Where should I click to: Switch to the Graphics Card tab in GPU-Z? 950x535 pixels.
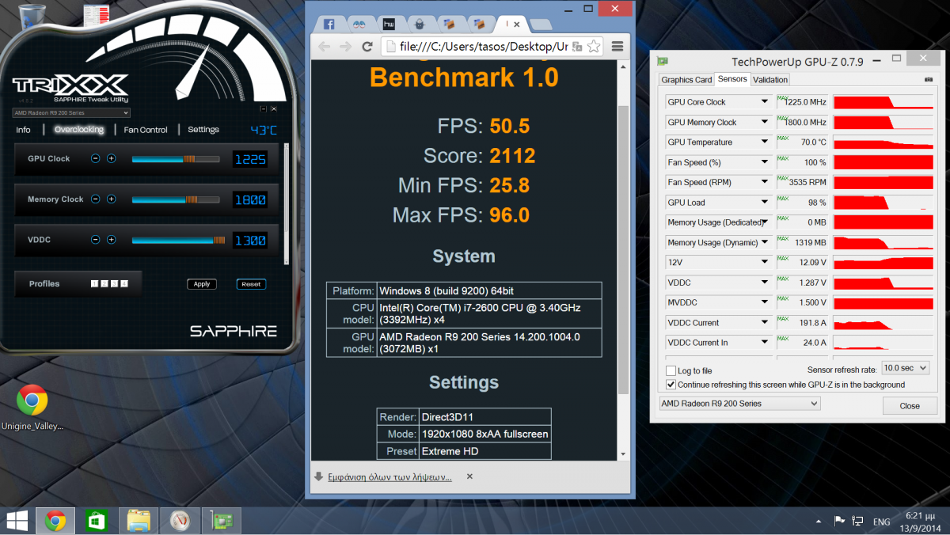point(686,80)
